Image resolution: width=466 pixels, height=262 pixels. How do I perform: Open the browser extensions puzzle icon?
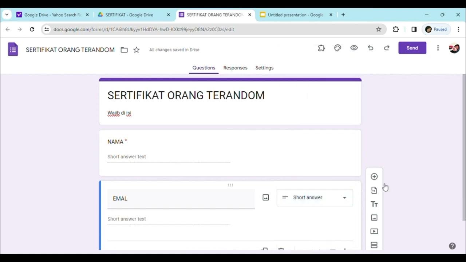point(396,29)
